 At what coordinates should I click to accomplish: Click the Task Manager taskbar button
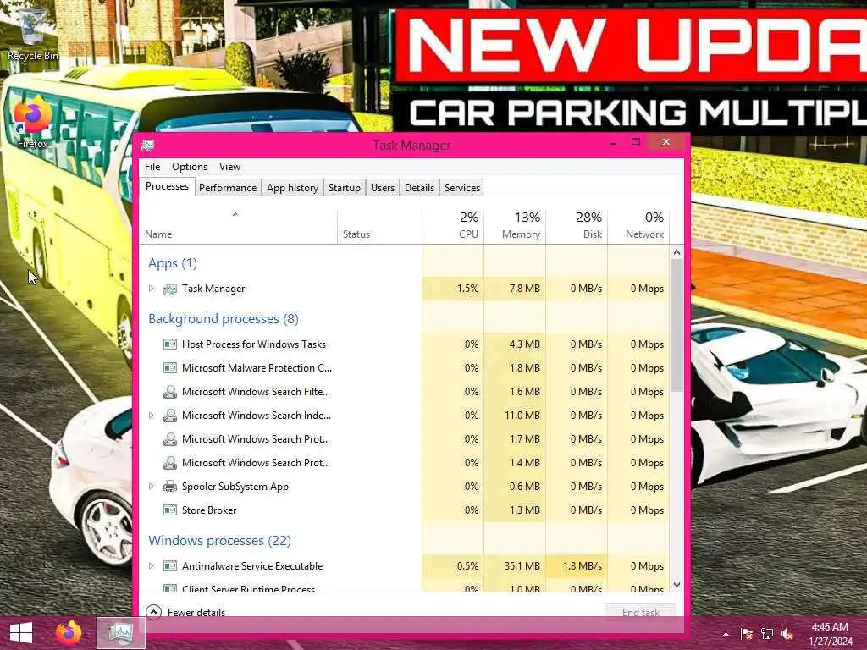121,633
